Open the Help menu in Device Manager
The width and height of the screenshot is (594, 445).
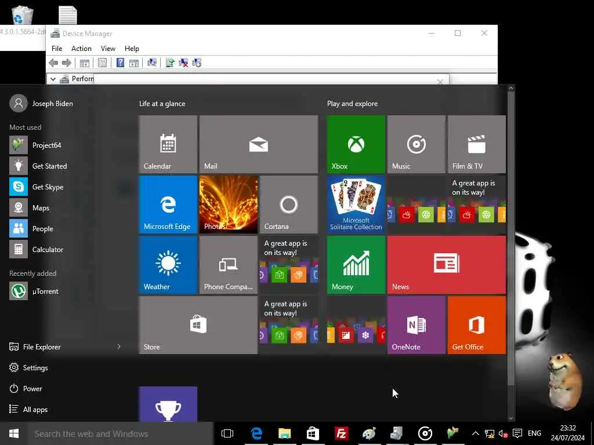click(x=132, y=49)
